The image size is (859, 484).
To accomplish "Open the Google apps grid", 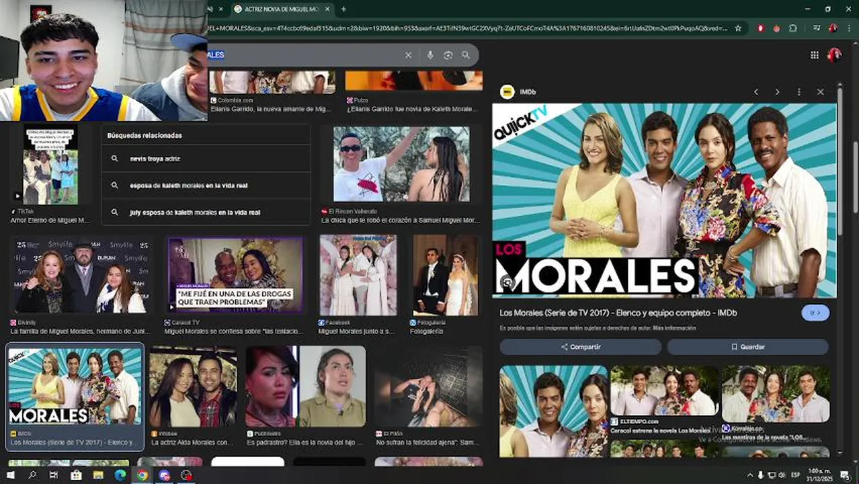I will [815, 55].
